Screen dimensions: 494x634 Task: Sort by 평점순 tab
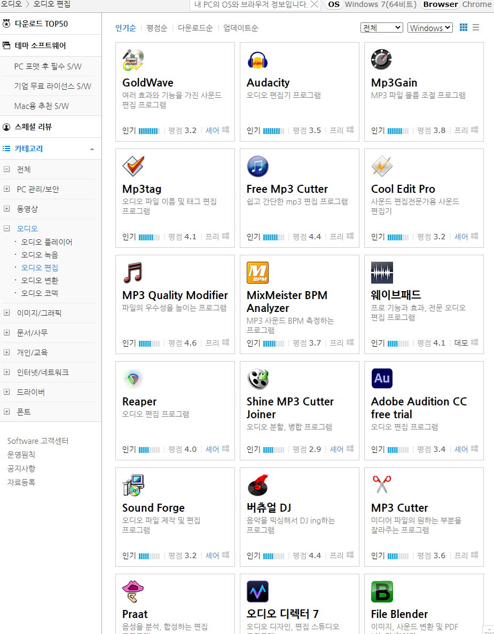pos(157,28)
